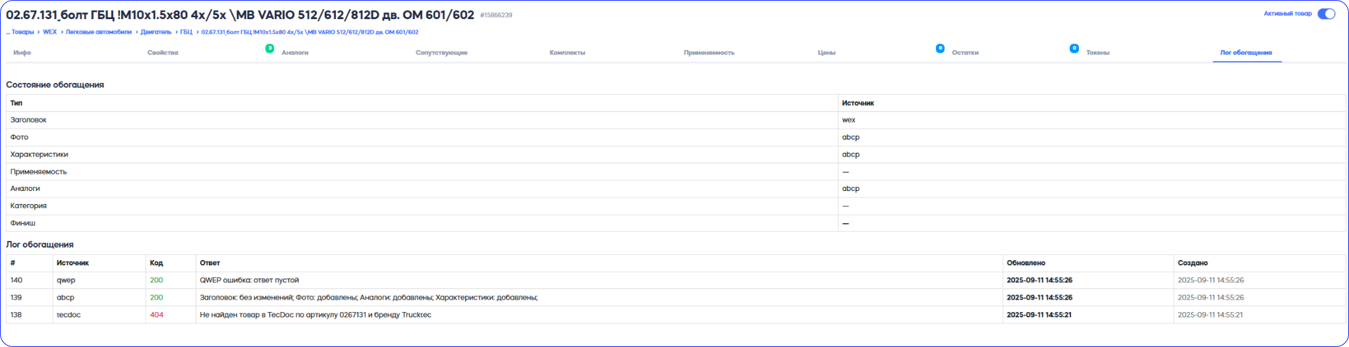This screenshot has width=1349, height=347.
Task: Open the Цены tab
Action: pyautogui.click(x=827, y=53)
